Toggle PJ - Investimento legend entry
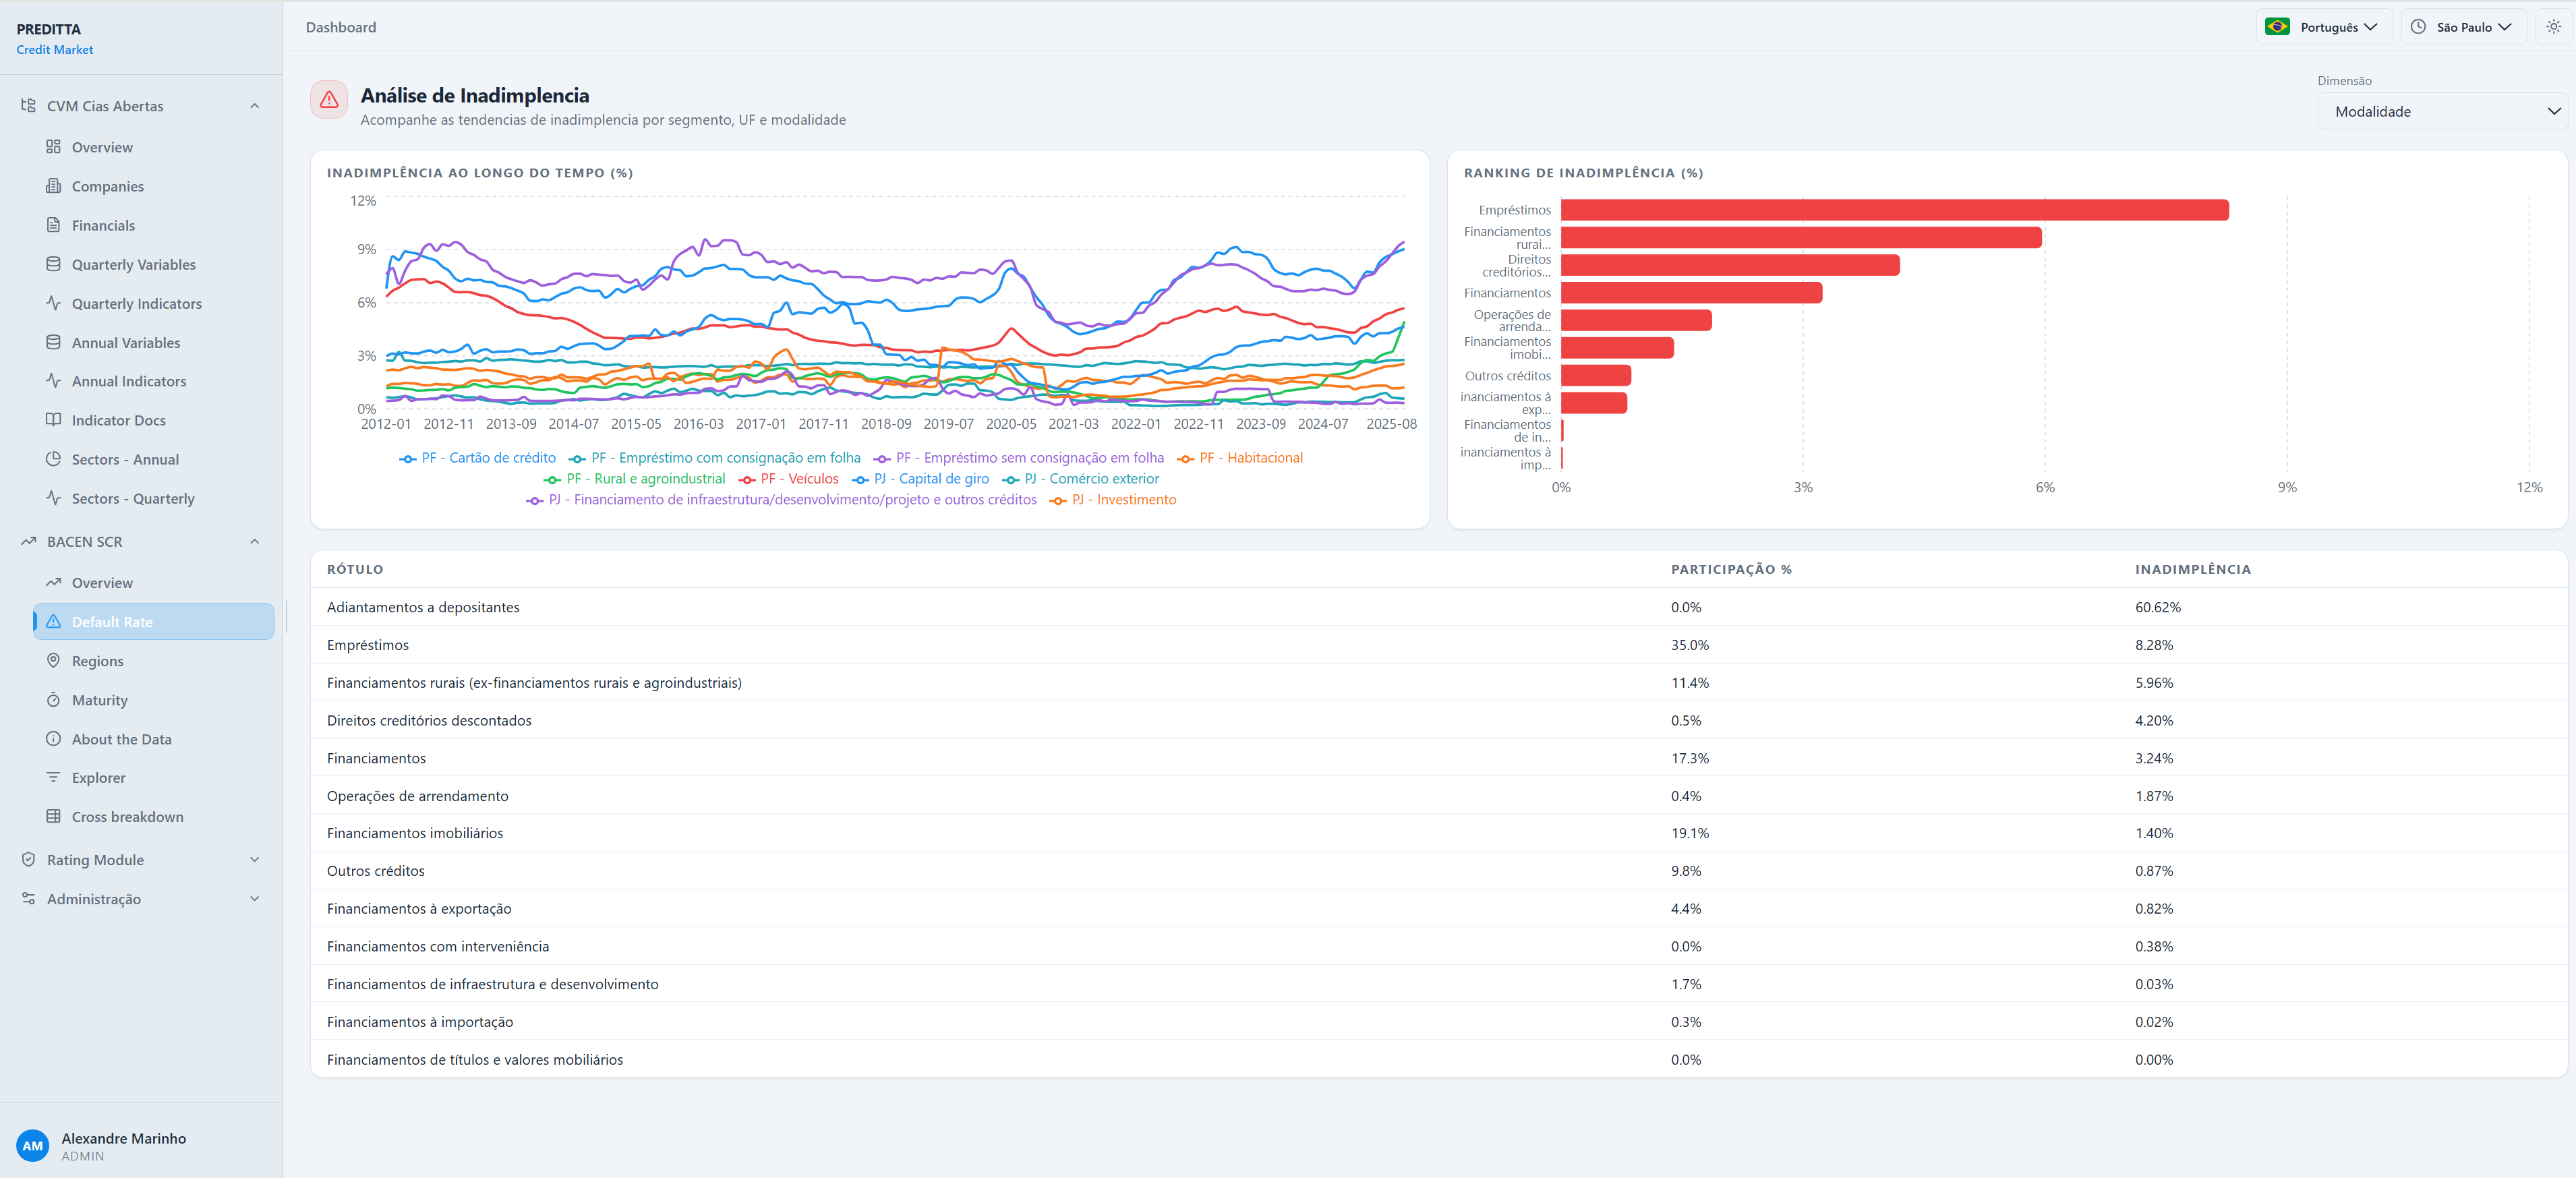Viewport: 2576px width, 1178px height. (x=1112, y=500)
